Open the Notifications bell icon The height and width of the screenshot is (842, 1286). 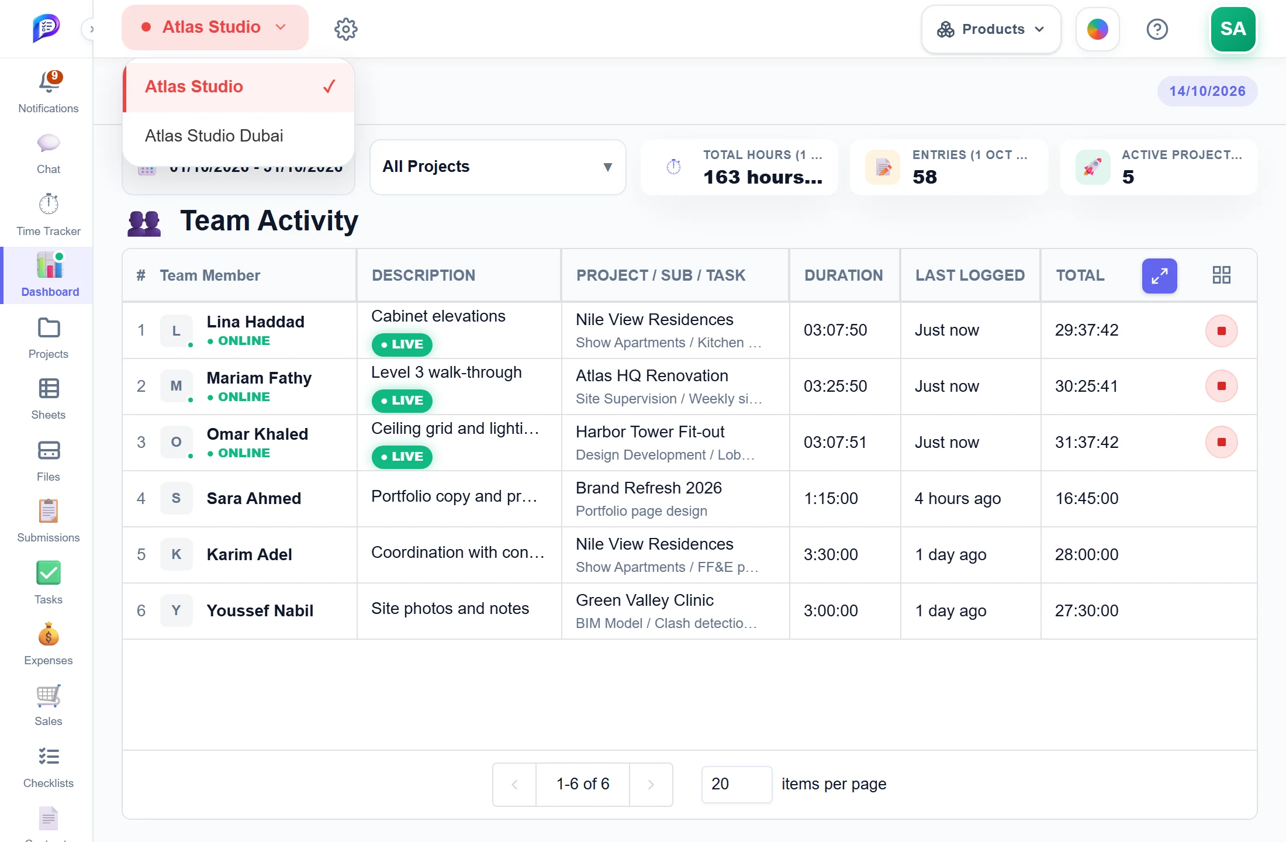point(49,82)
